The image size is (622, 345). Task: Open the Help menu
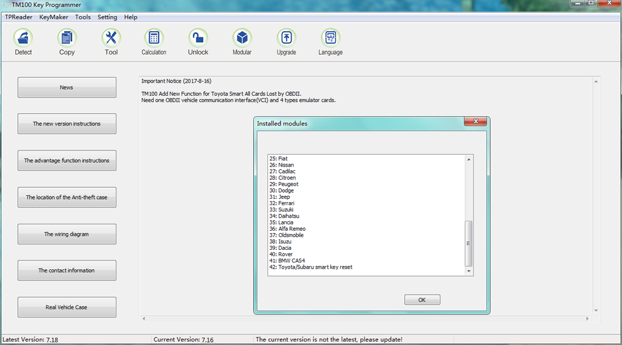coord(131,17)
